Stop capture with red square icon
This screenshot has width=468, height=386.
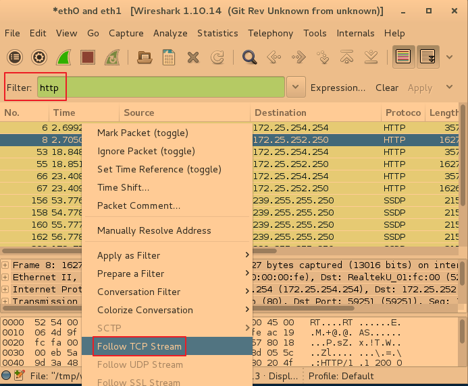88,57
